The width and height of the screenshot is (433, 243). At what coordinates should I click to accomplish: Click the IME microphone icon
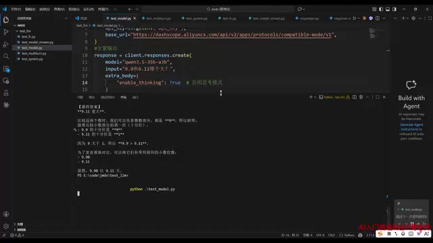(x=403, y=234)
